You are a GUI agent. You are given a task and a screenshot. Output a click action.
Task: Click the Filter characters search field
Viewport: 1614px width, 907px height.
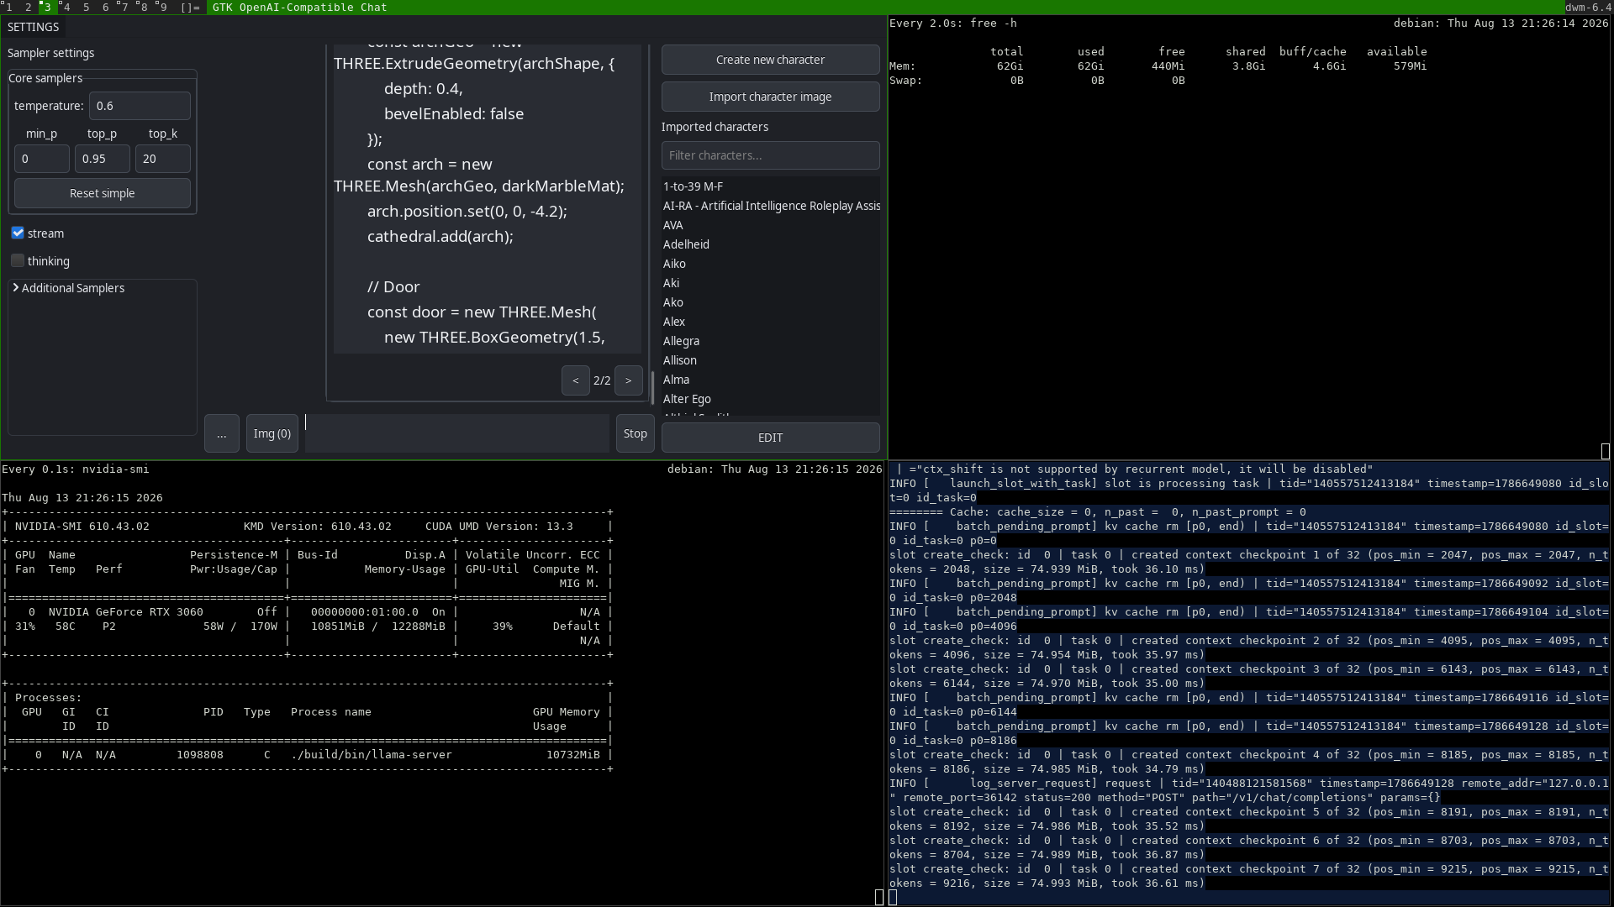(771, 155)
